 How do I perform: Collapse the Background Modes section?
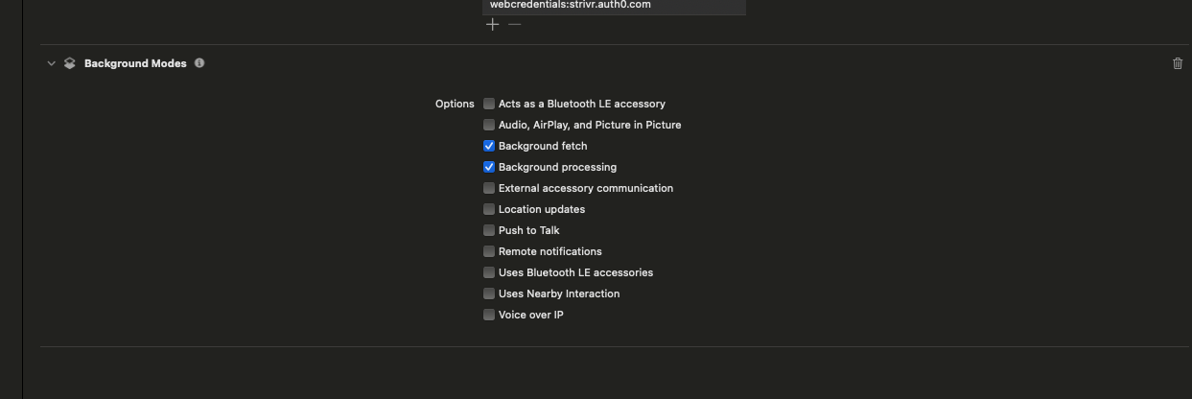pyautogui.click(x=52, y=63)
